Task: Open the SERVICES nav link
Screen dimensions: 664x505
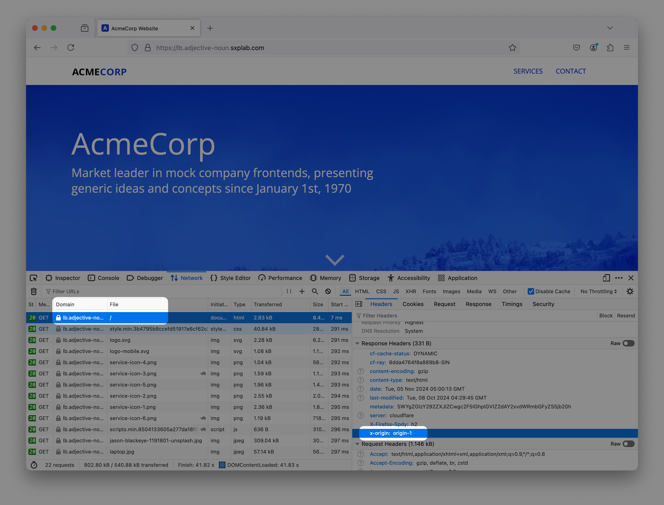Action: [x=528, y=71]
